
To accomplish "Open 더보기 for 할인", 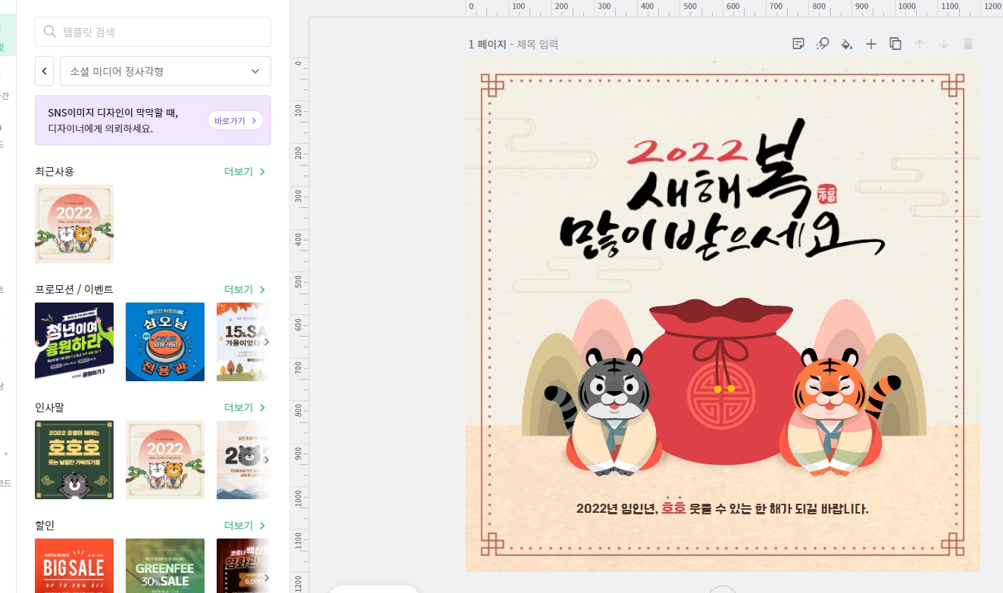I will click(x=245, y=526).
